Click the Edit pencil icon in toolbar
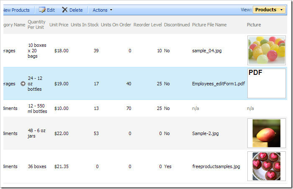Viewport: 293px width, 189px height. coord(42,10)
